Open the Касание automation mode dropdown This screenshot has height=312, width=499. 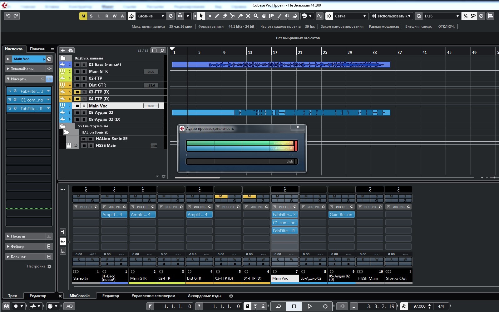(x=151, y=16)
